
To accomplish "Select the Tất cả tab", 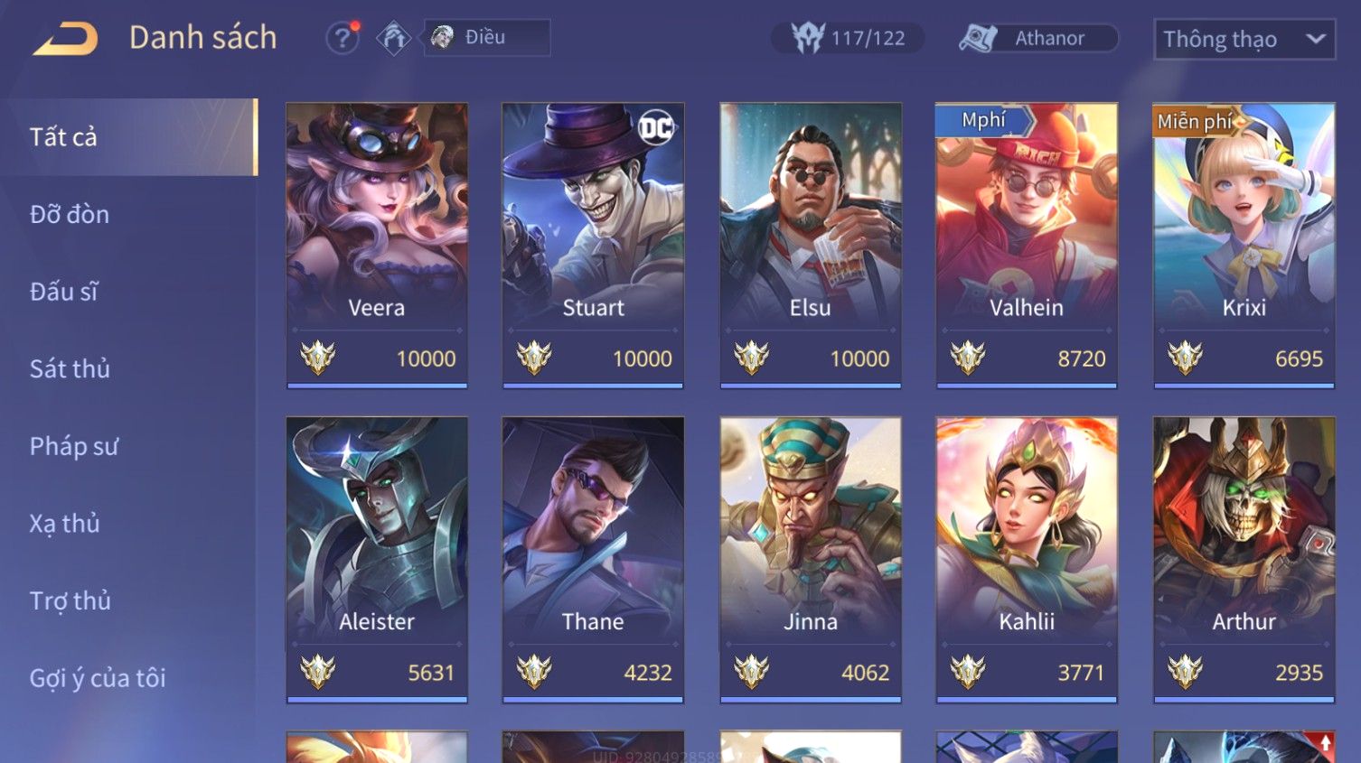I will pos(129,136).
